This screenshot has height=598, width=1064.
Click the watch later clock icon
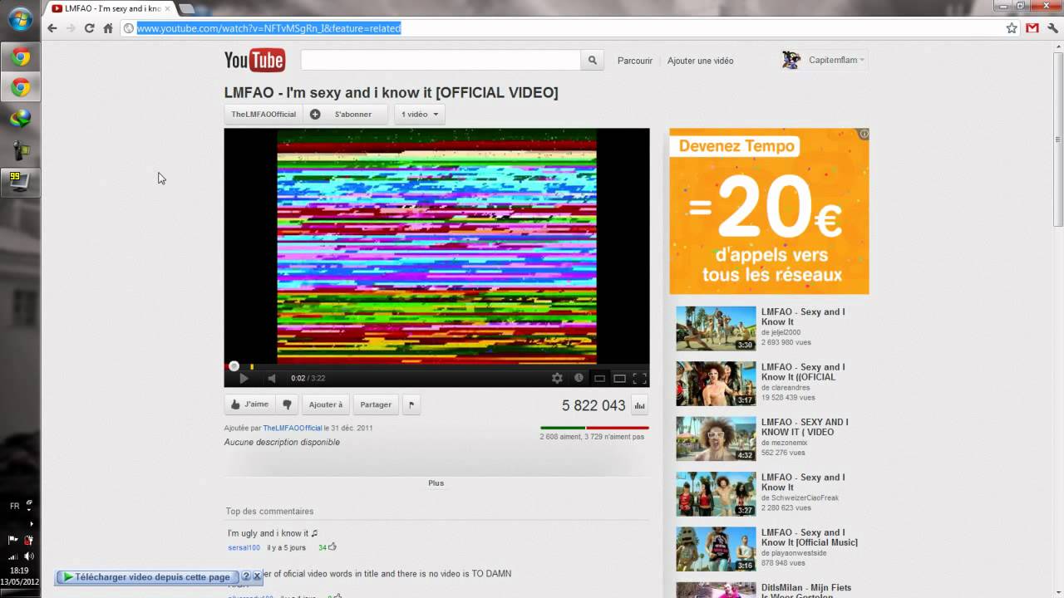pyautogui.click(x=579, y=378)
